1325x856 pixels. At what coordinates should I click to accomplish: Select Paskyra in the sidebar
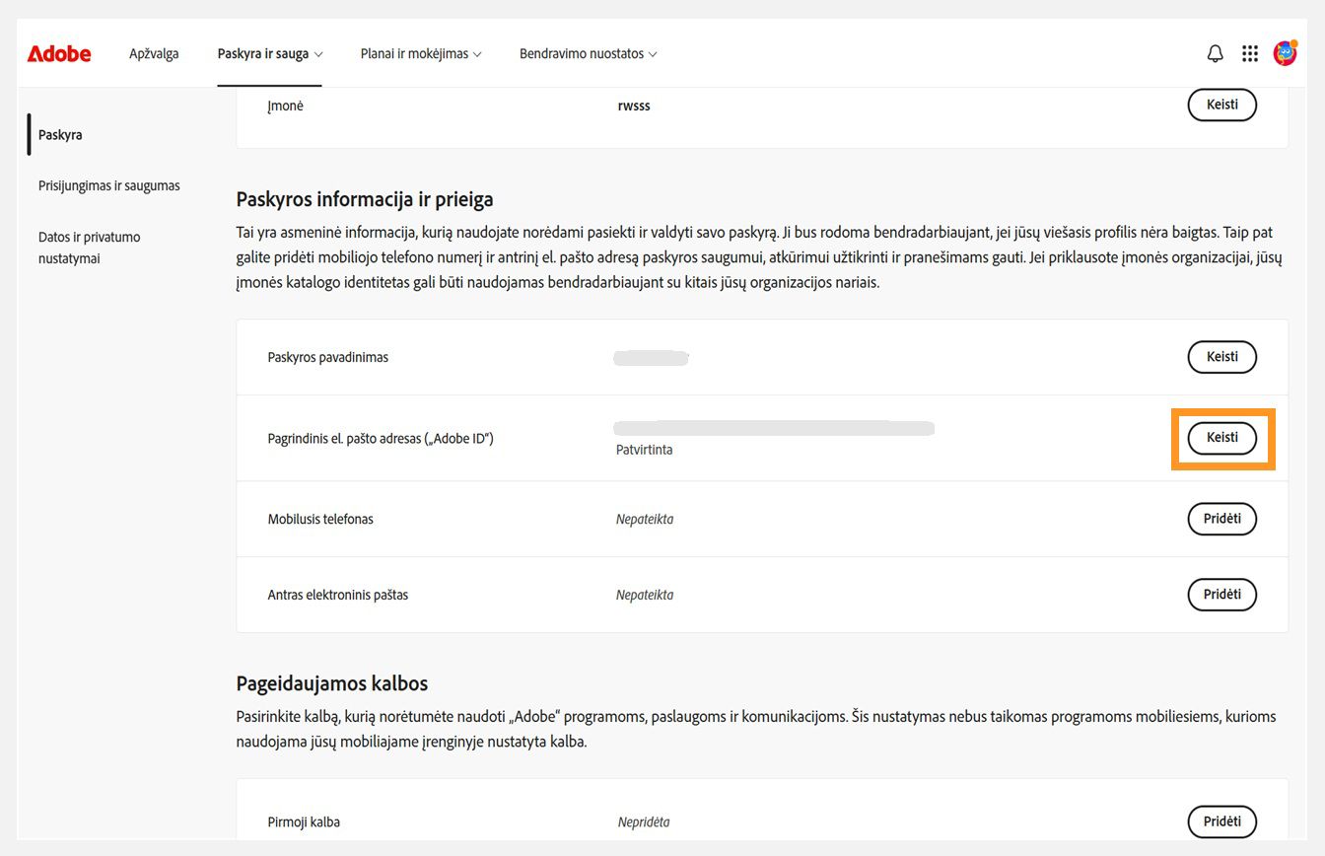point(60,134)
